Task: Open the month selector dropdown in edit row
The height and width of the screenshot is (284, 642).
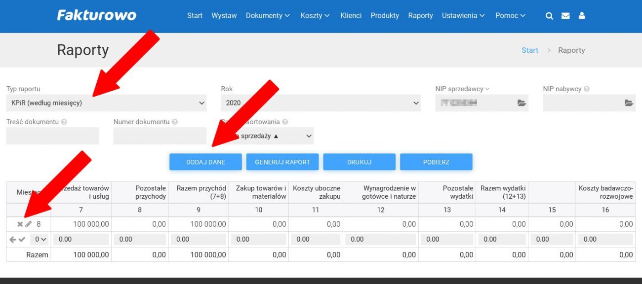Action: click(40, 240)
